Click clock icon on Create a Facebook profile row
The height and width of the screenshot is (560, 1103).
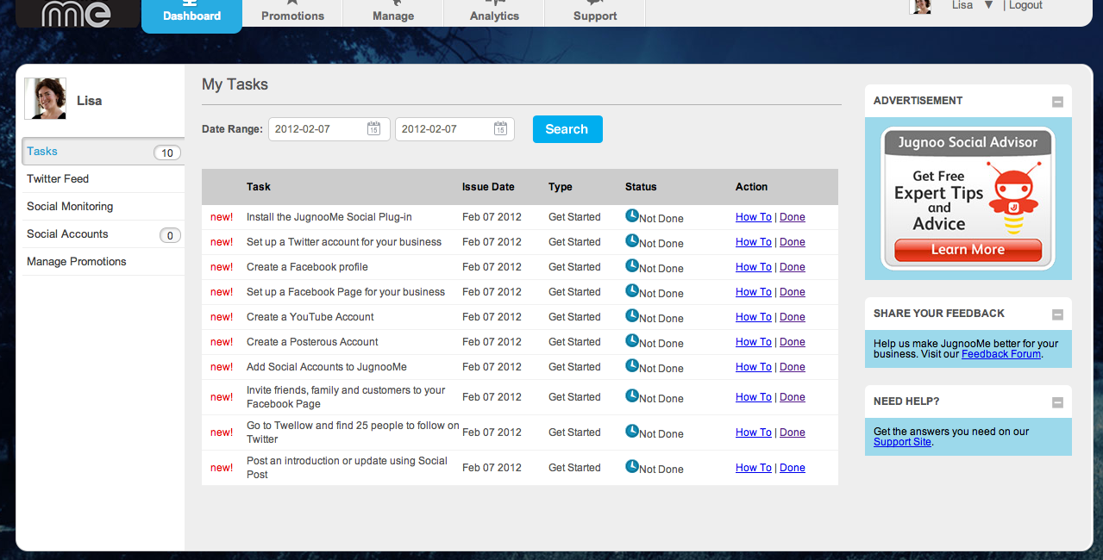[632, 265]
